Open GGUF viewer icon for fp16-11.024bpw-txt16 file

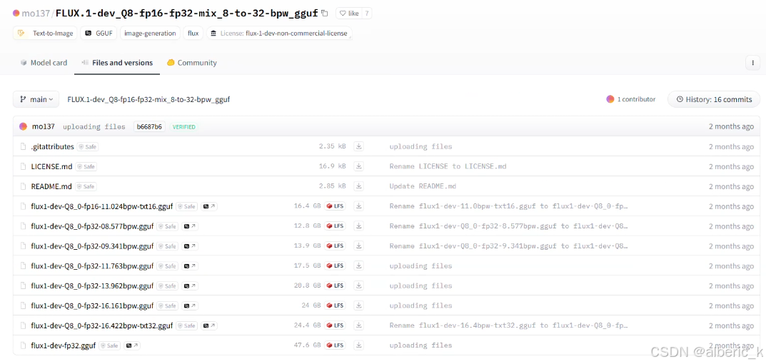pos(209,206)
